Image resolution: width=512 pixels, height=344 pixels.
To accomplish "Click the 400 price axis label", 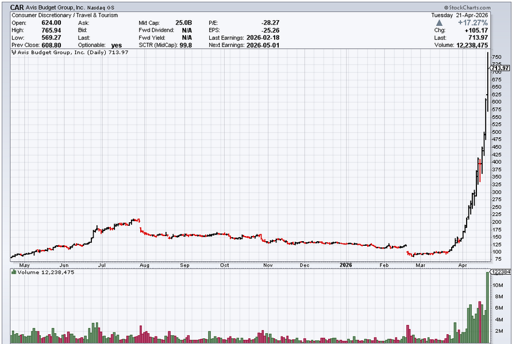I will (496, 162).
